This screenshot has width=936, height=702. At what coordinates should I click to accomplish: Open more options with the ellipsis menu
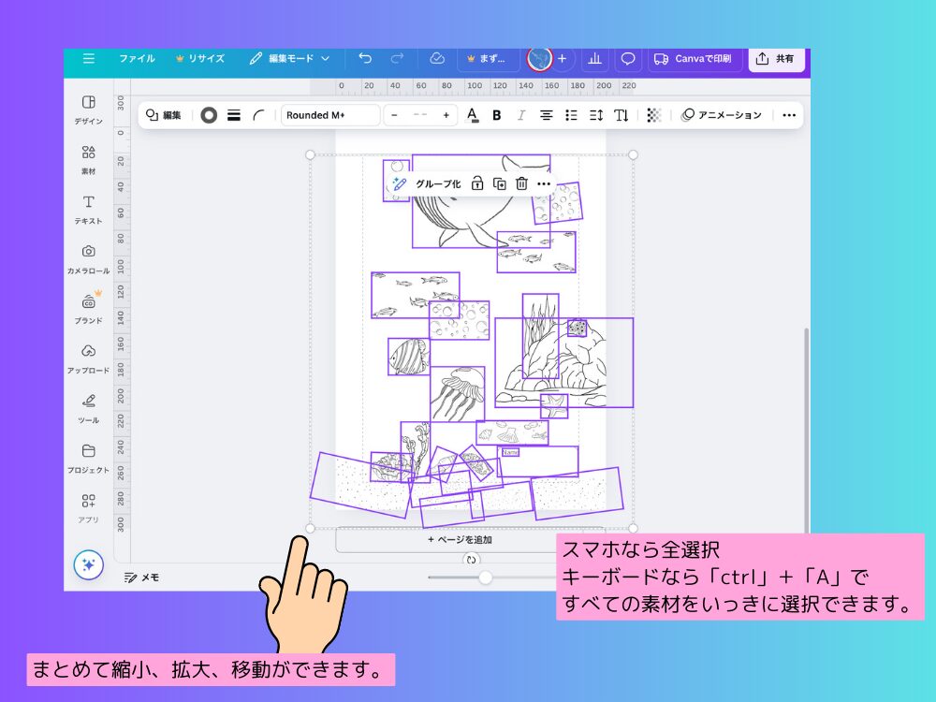(x=789, y=114)
